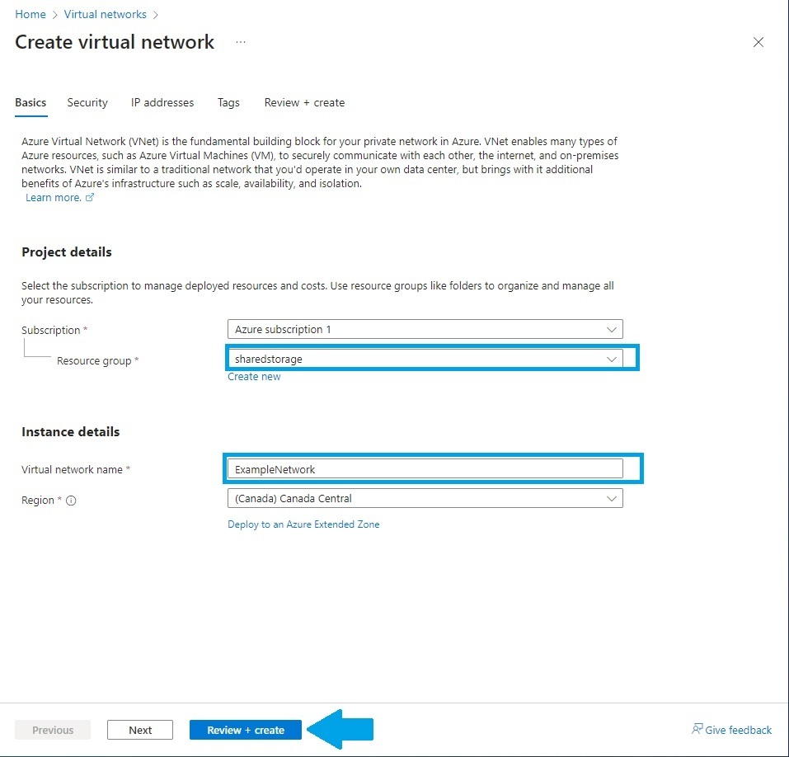
Task: Click the Previous button
Action: (53, 730)
